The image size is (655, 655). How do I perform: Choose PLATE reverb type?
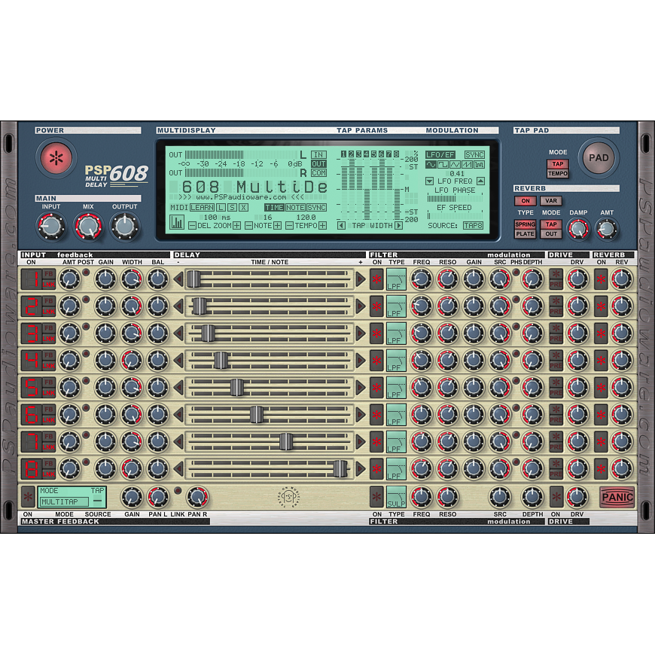[525, 234]
